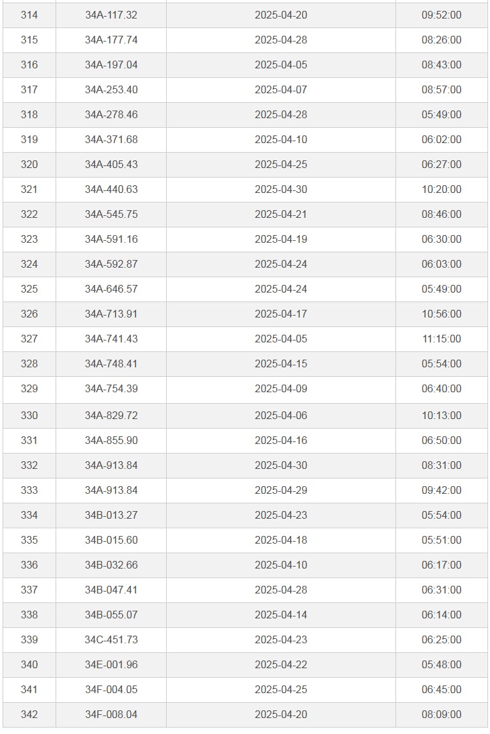Select plate 34A-646.57 cell
The image size is (490, 734).
111,289
